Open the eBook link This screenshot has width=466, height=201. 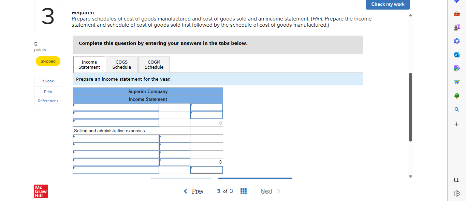coord(48,81)
